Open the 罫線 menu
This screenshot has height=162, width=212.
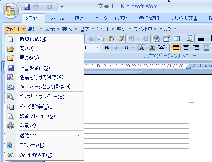[x=124, y=29]
